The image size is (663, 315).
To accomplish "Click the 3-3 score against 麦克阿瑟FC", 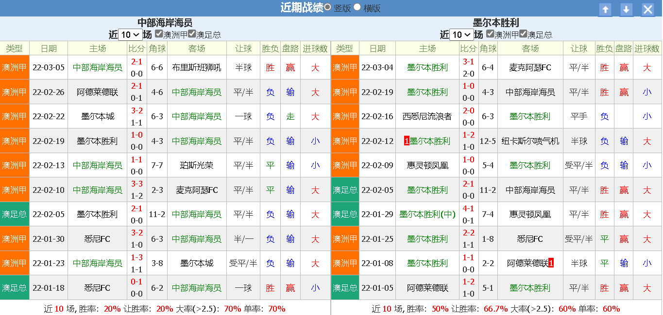I will (x=137, y=184).
